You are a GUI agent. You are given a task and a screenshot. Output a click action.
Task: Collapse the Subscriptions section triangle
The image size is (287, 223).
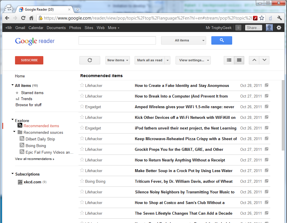pyautogui.click(x=12, y=174)
